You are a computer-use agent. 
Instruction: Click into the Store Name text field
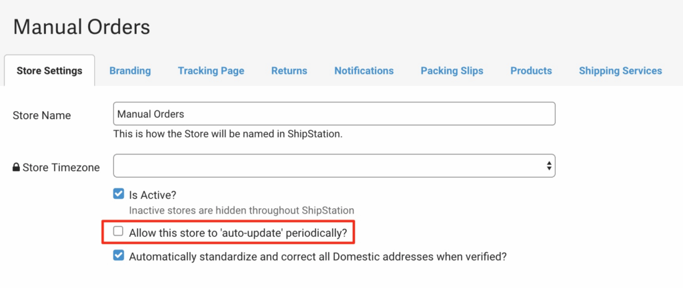[x=333, y=114]
